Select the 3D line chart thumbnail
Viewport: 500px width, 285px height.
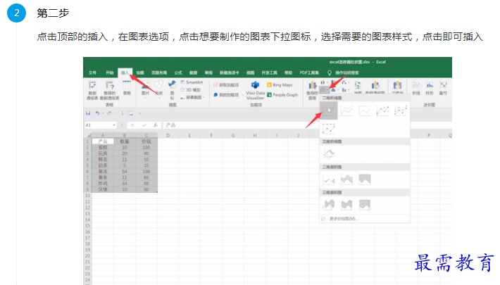[x=328, y=154]
